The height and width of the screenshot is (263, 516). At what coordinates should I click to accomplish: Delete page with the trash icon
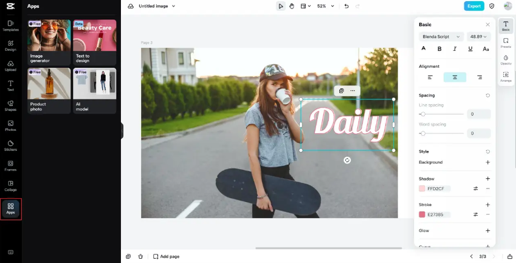point(140,256)
